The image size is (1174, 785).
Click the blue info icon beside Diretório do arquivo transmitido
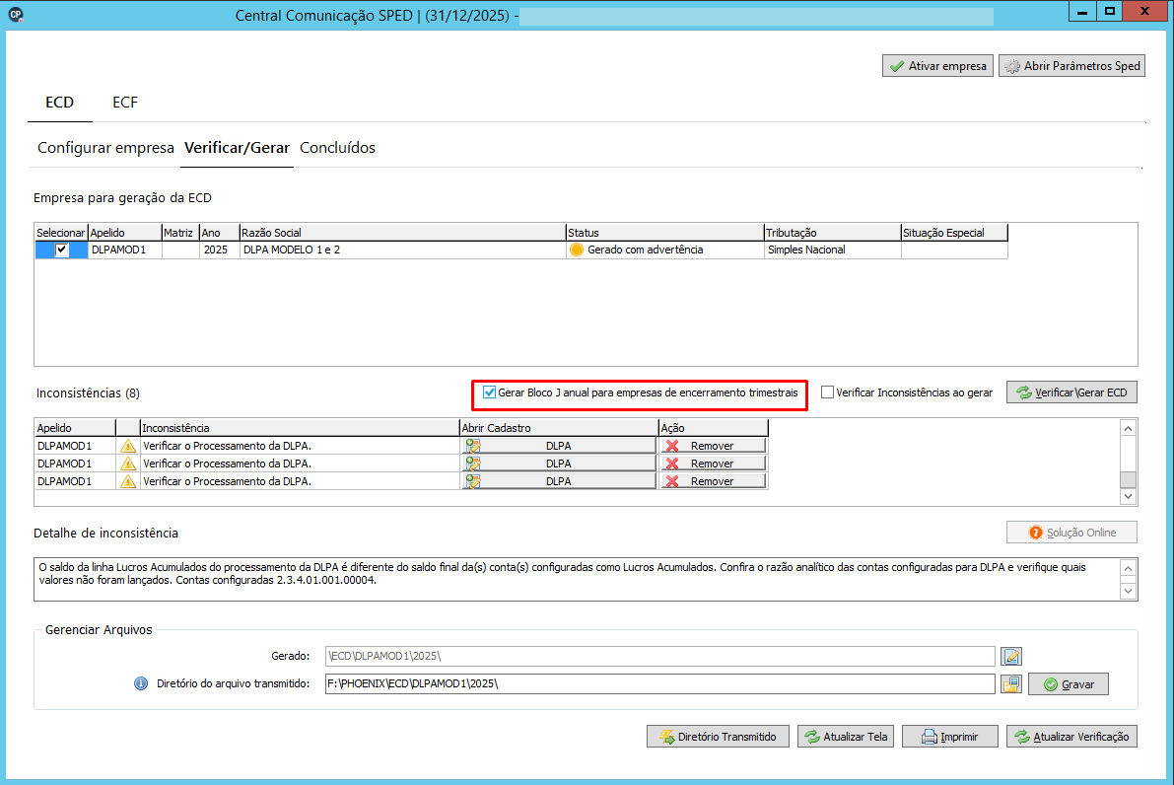click(x=141, y=683)
